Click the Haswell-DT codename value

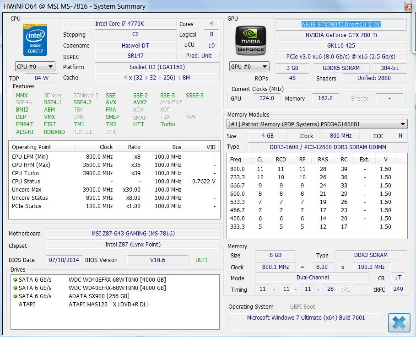pyautogui.click(x=135, y=45)
